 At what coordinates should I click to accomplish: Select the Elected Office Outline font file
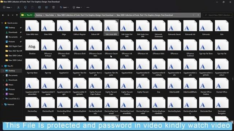206,86
